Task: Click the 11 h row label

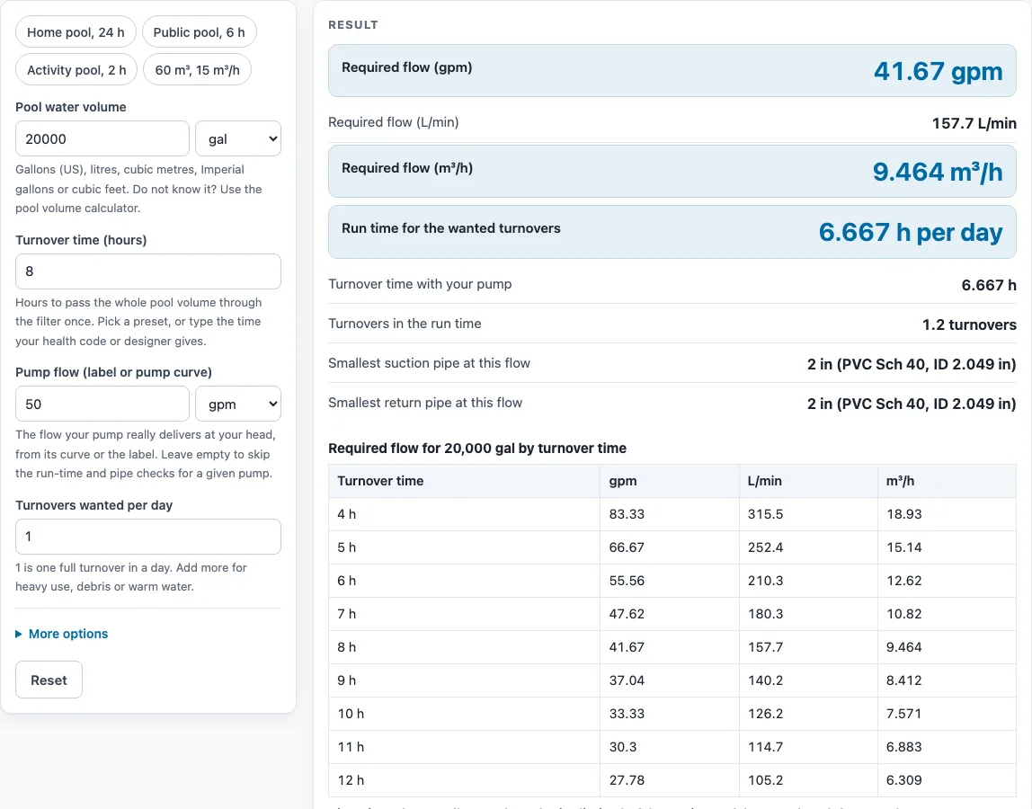Action: [464, 747]
